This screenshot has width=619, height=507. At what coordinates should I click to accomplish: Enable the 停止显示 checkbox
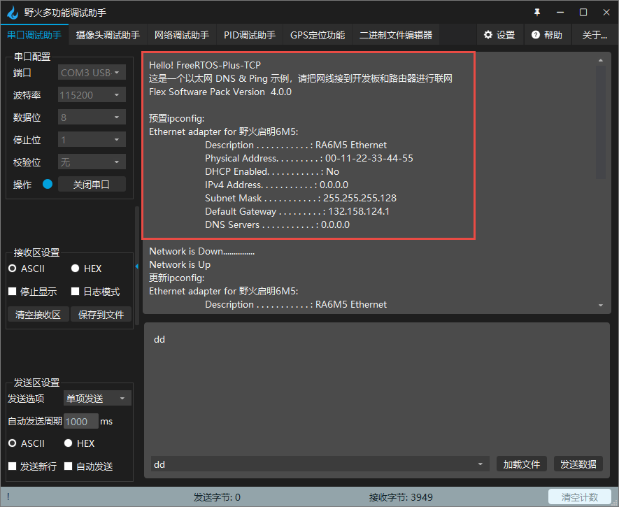tap(12, 291)
